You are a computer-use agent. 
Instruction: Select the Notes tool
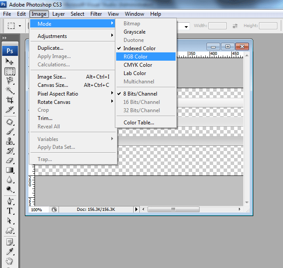10,242
